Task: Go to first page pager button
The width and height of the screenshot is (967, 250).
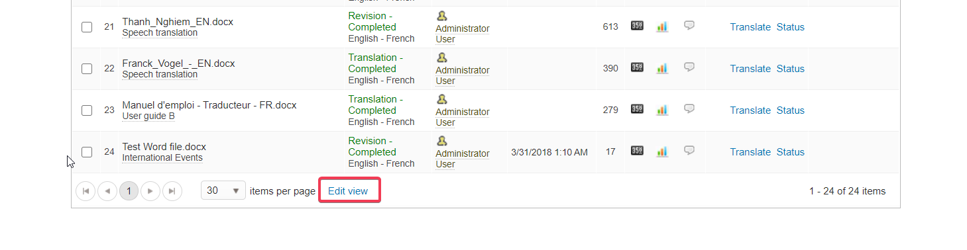Action: pos(85,191)
